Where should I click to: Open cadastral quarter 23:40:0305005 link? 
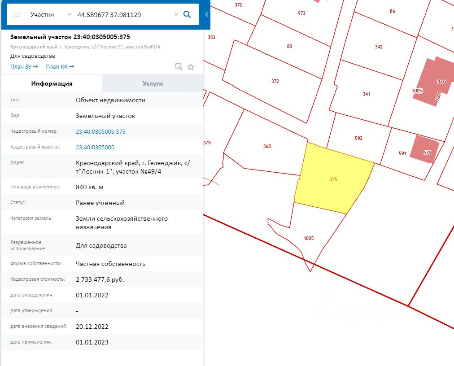95,147
